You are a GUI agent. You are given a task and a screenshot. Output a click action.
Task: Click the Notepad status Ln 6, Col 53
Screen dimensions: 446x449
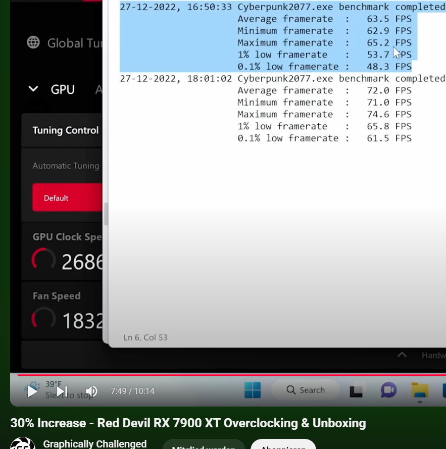pos(145,337)
